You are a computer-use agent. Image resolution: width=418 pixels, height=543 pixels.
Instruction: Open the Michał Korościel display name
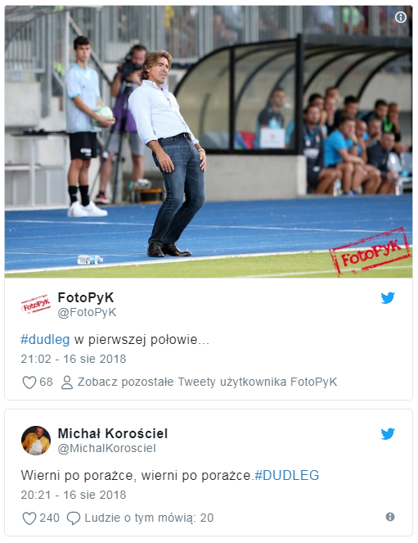coord(113,433)
